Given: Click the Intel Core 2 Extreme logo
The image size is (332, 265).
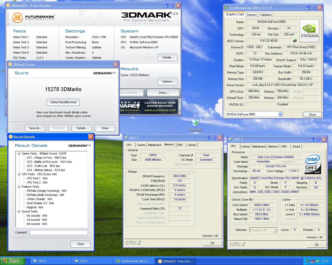Looking at the screenshot, I should click(x=313, y=164).
